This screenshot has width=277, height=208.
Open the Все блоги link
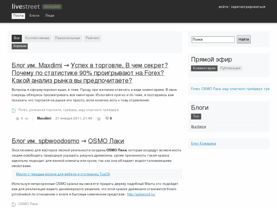point(199,127)
